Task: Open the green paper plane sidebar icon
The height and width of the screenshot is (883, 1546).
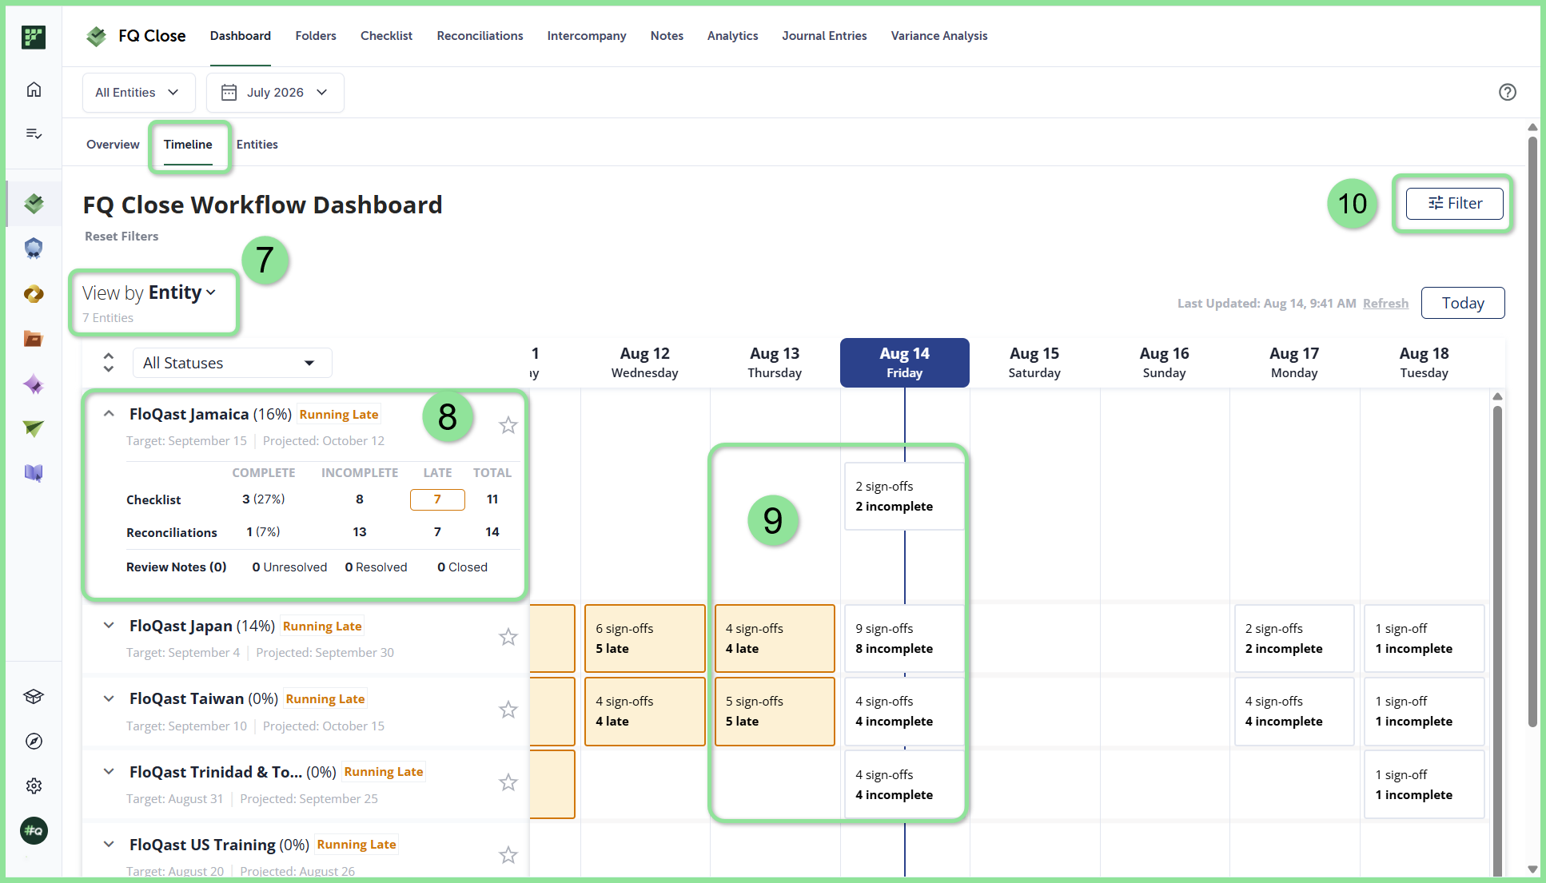Action: click(34, 429)
